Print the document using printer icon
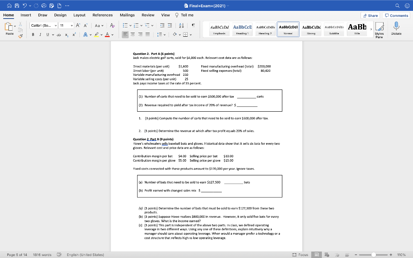 (x=44, y=6)
